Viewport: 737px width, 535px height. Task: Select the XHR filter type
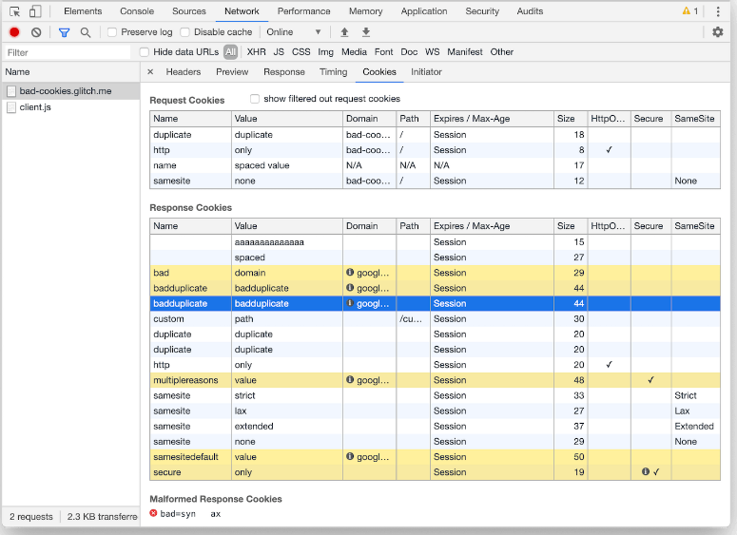(x=256, y=52)
